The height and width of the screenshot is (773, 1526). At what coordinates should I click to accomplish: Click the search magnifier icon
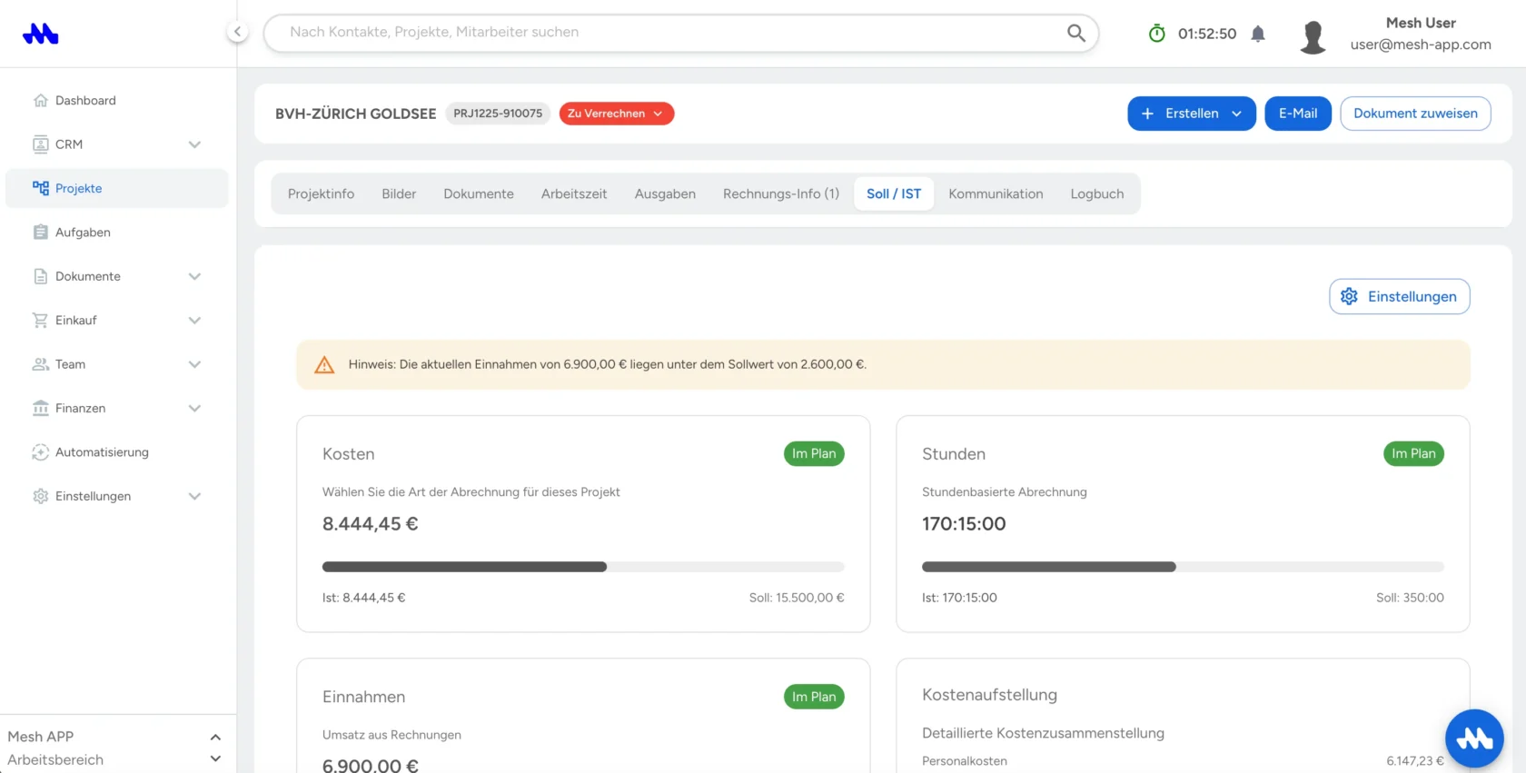[1076, 33]
